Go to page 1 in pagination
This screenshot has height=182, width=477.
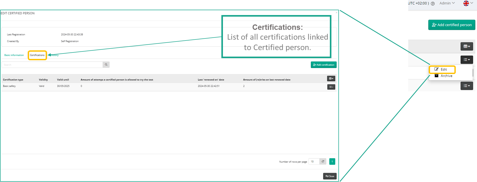pos(332,161)
